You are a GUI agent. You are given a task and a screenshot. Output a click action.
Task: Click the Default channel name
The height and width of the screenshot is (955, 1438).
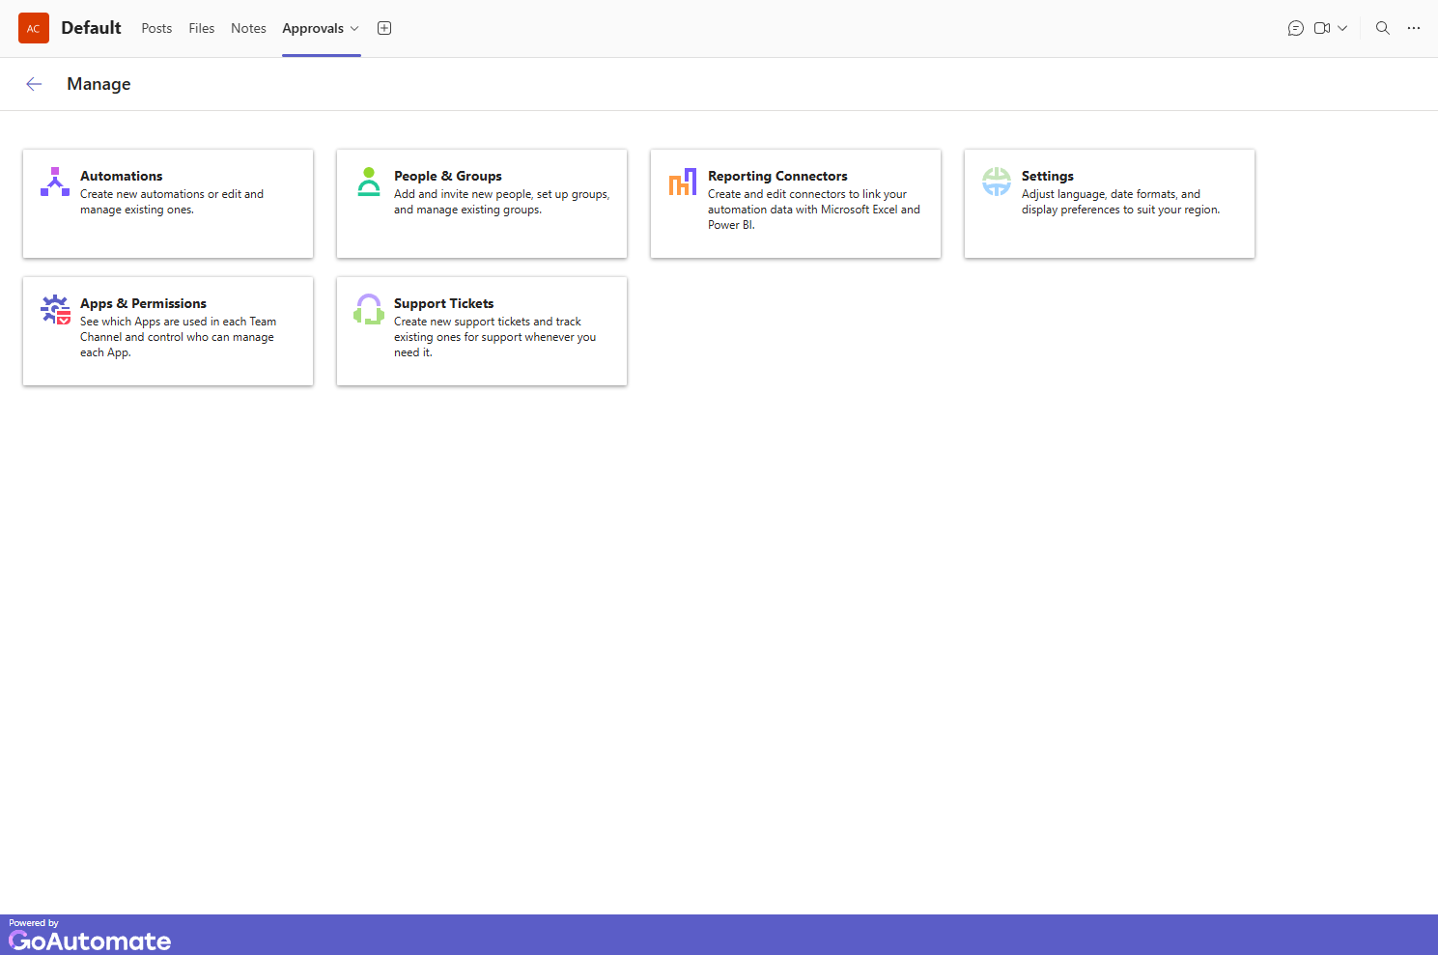91,28
